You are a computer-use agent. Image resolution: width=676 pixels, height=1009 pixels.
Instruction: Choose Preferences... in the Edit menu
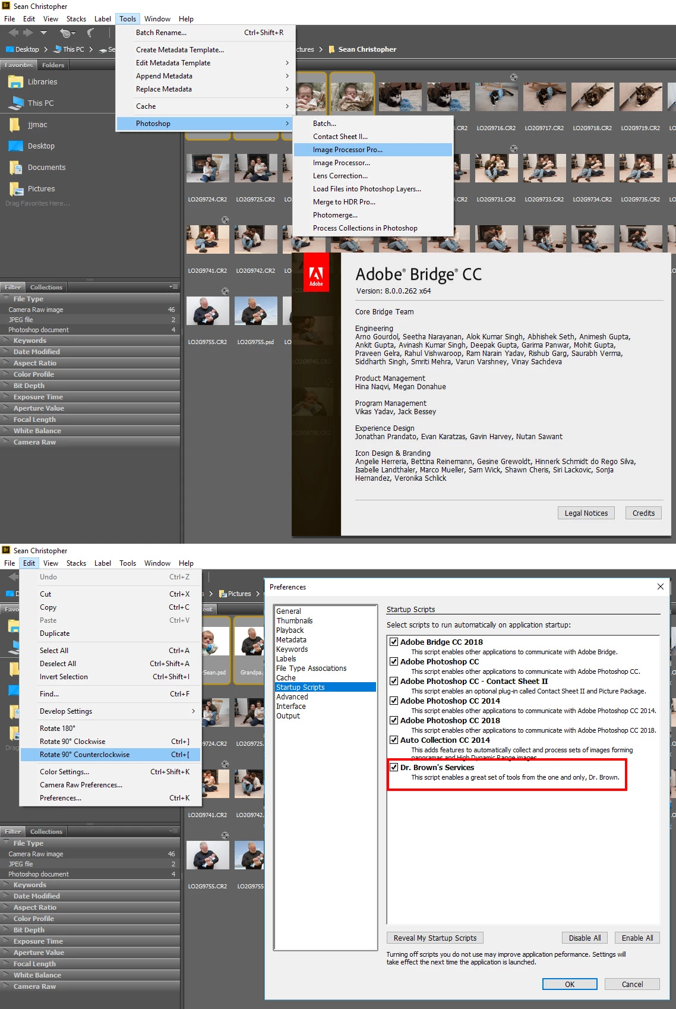click(x=110, y=798)
